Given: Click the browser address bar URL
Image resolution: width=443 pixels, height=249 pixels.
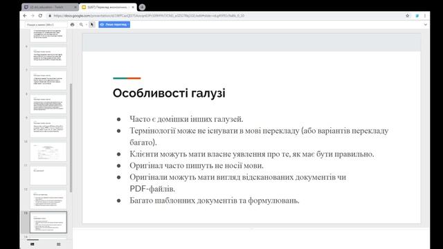Looking at the screenshot, I should 149,16.
